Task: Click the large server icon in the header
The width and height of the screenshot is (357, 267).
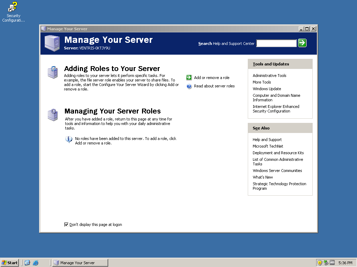Action: pyautogui.click(x=52, y=43)
